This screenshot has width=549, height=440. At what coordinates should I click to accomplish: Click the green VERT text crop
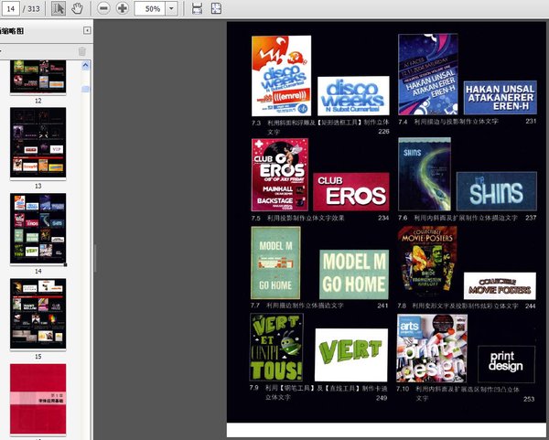[x=351, y=355]
